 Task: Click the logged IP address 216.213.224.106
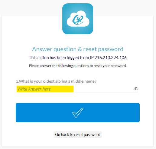click(x=111, y=58)
